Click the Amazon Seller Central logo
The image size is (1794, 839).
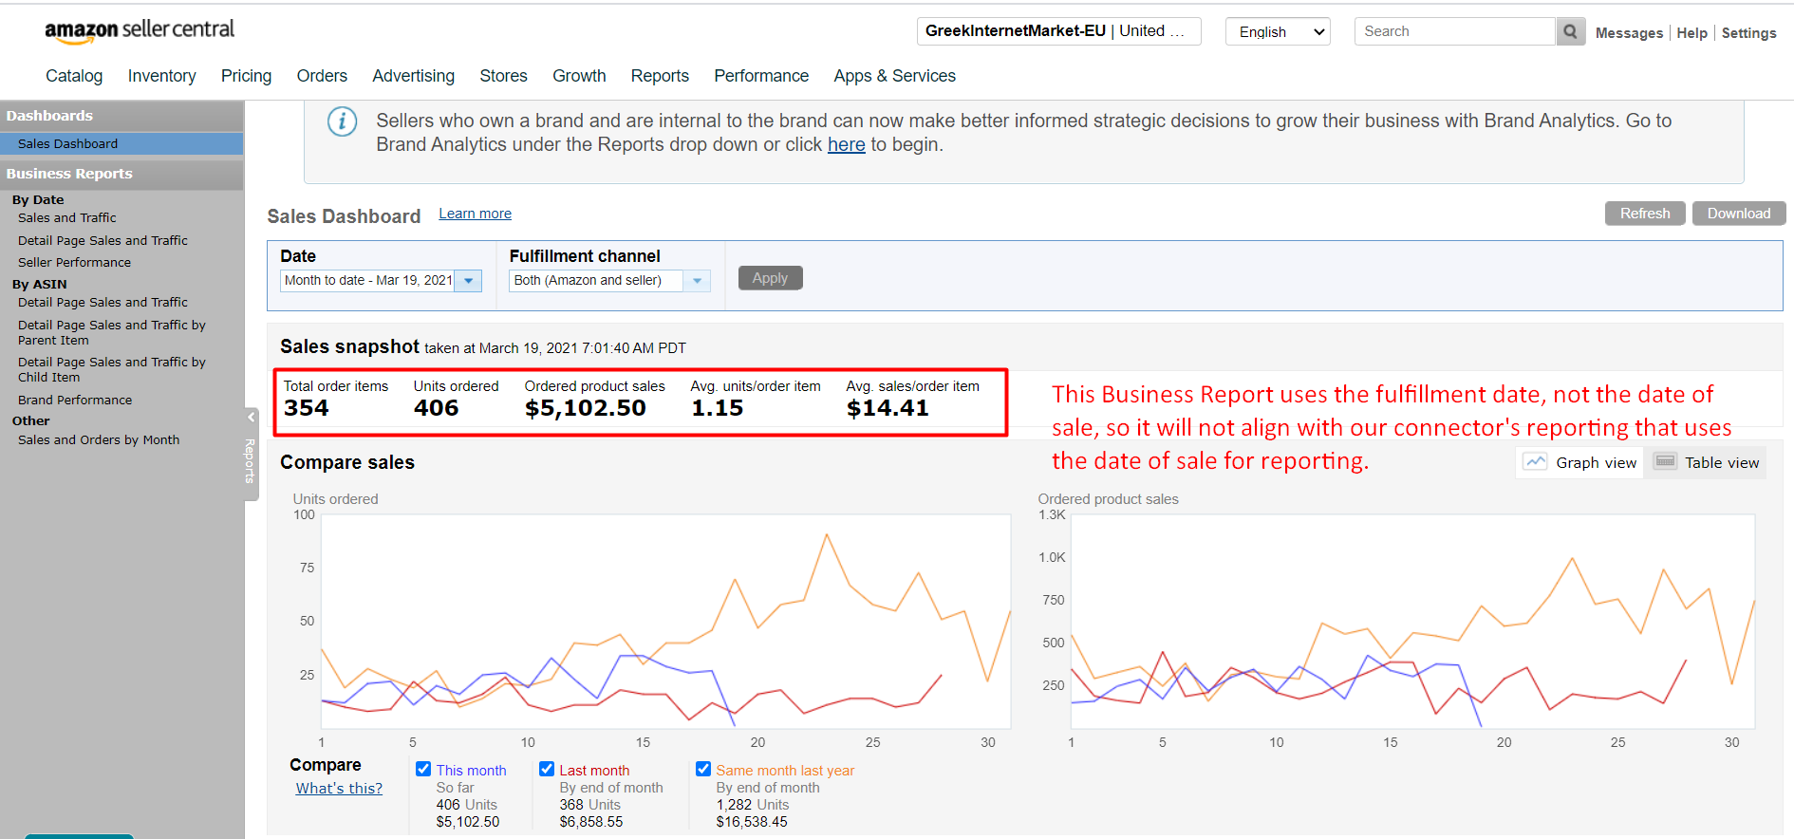pos(140,31)
